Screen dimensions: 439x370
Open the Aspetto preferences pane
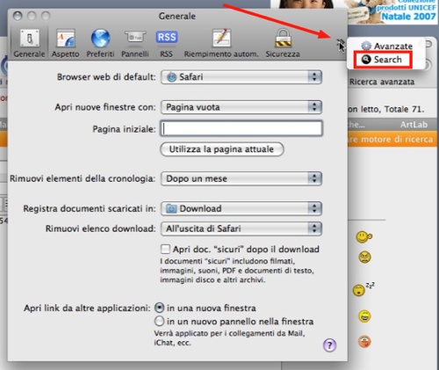[x=66, y=39]
